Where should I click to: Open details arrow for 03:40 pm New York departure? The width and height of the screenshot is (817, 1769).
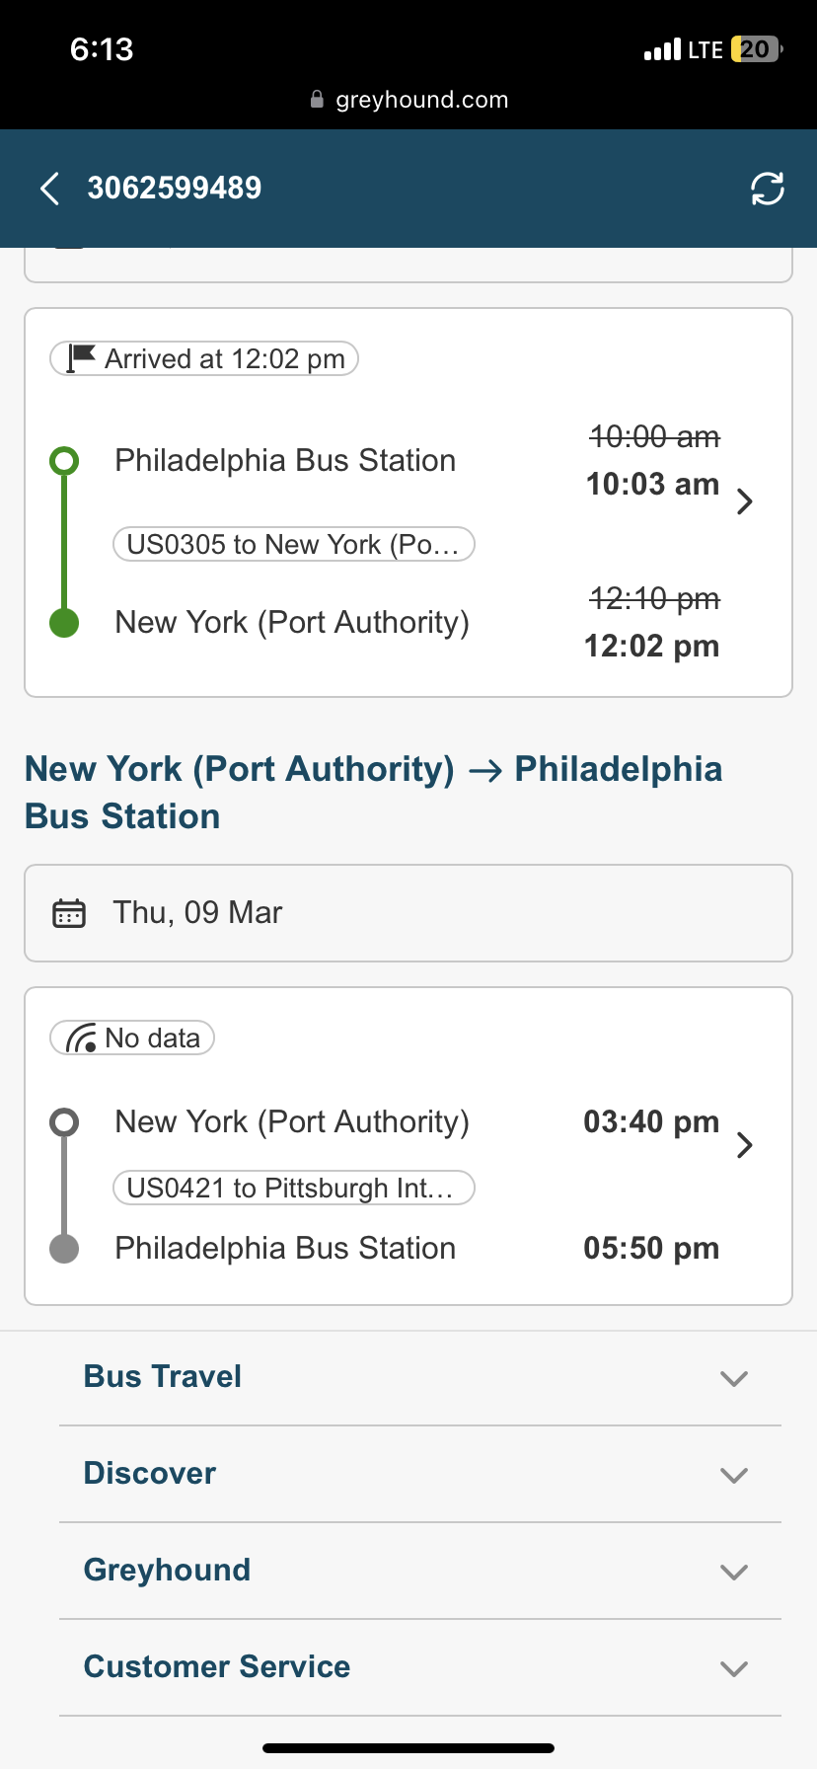745,1145
